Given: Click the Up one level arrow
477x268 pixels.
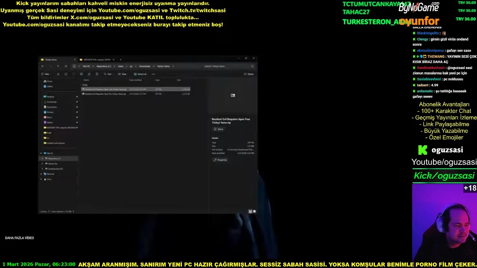Looking at the screenshot, I should [x=58, y=66].
